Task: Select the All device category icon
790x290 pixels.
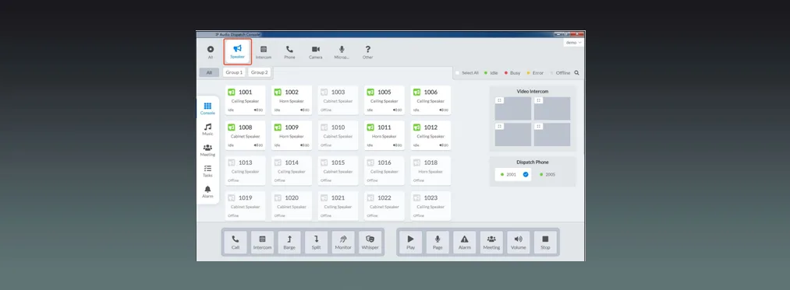Action: click(210, 52)
